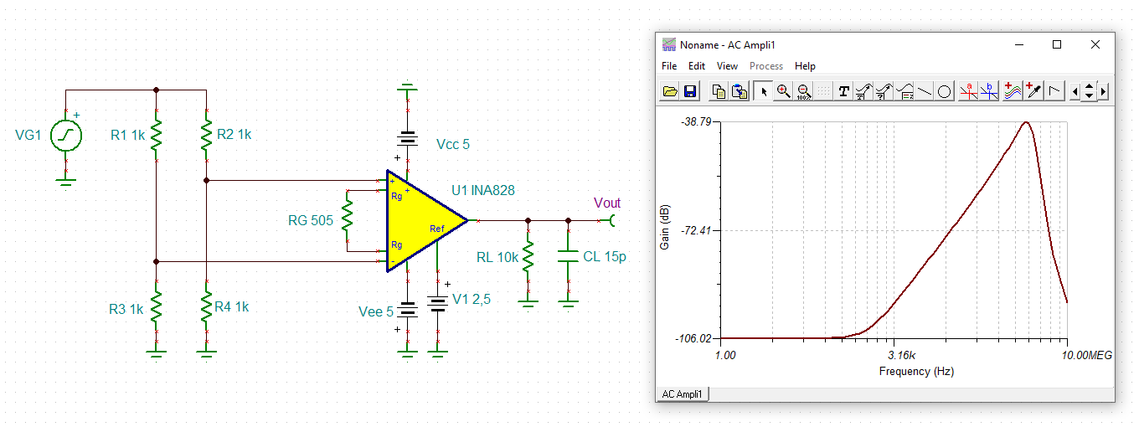Switch to the AC Ampli1 tab

683,393
